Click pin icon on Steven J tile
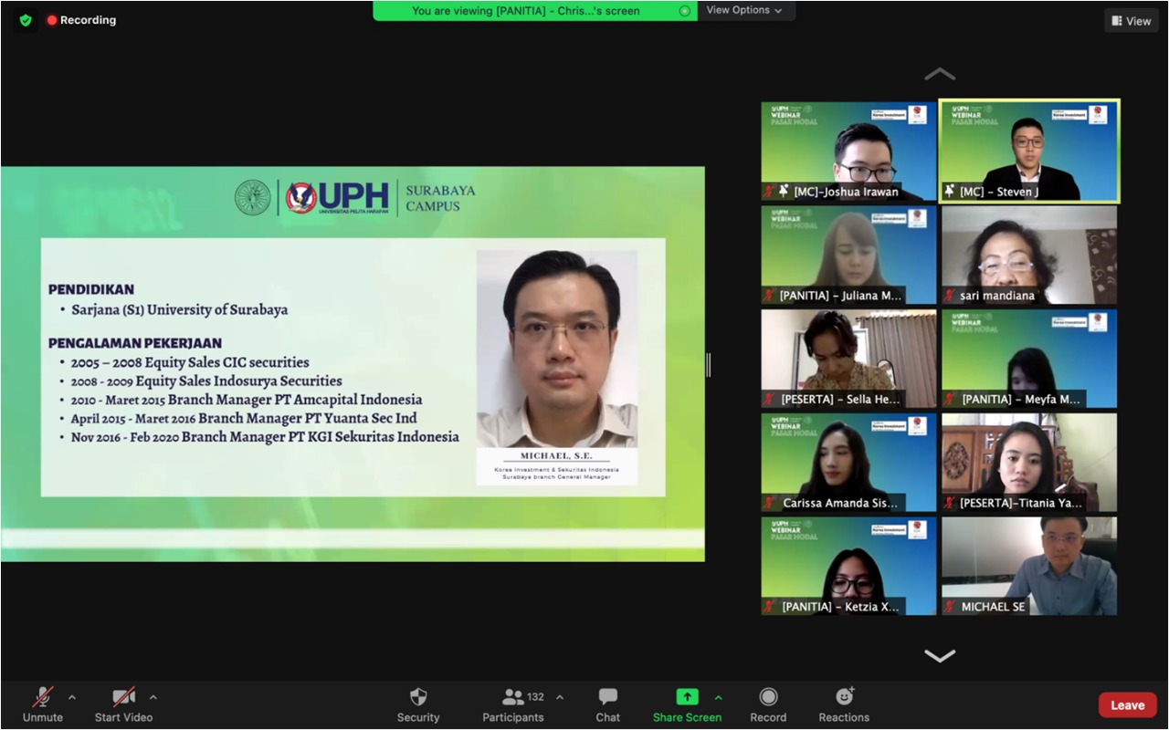 tap(950, 191)
